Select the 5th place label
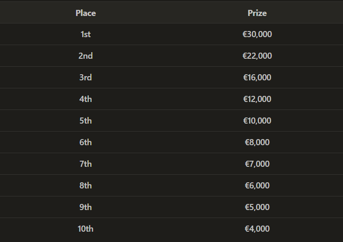Image resolution: width=343 pixels, height=242 pixels. coord(86,121)
